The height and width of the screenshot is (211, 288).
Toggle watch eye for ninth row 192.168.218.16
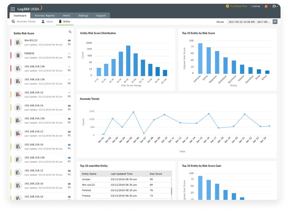(x=69, y=145)
